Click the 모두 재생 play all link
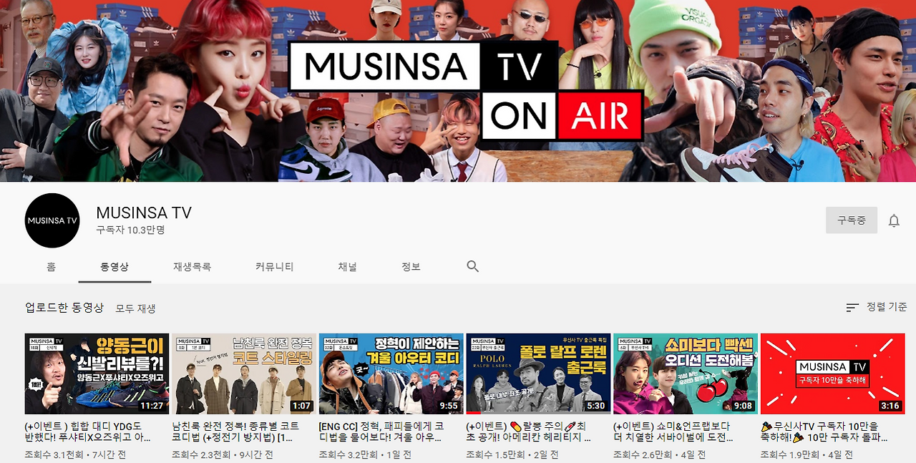 [x=136, y=308]
